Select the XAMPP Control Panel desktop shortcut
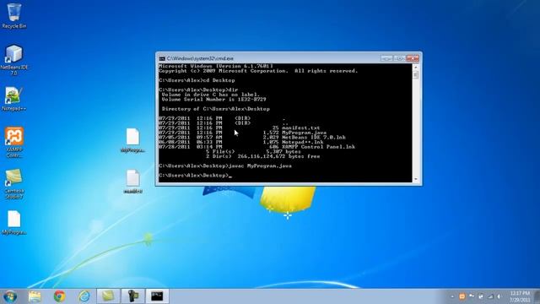Image resolution: width=540 pixels, height=304 pixels. pos(13,143)
